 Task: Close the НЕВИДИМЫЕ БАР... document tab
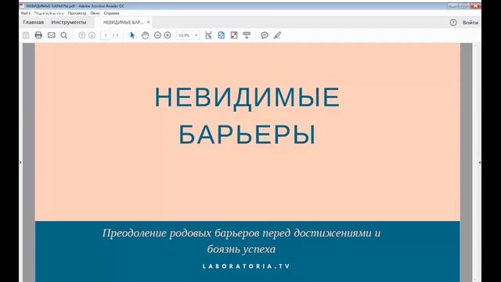(x=148, y=22)
